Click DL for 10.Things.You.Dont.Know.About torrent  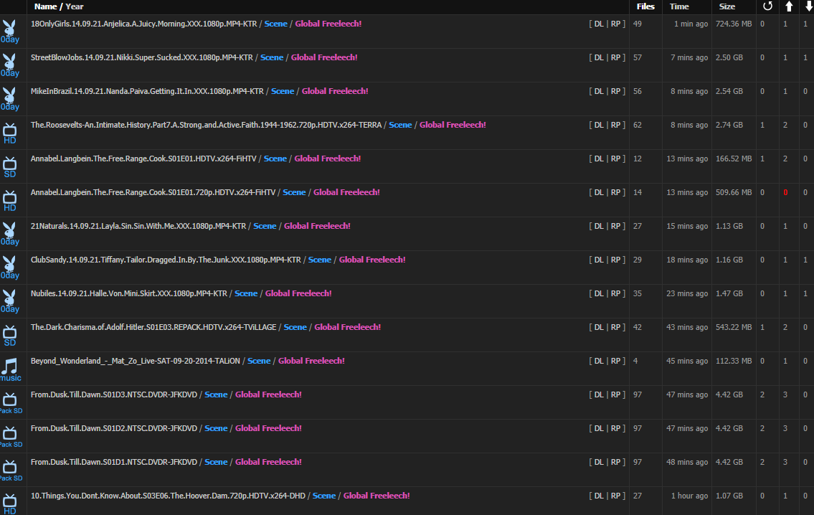(x=599, y=496)
